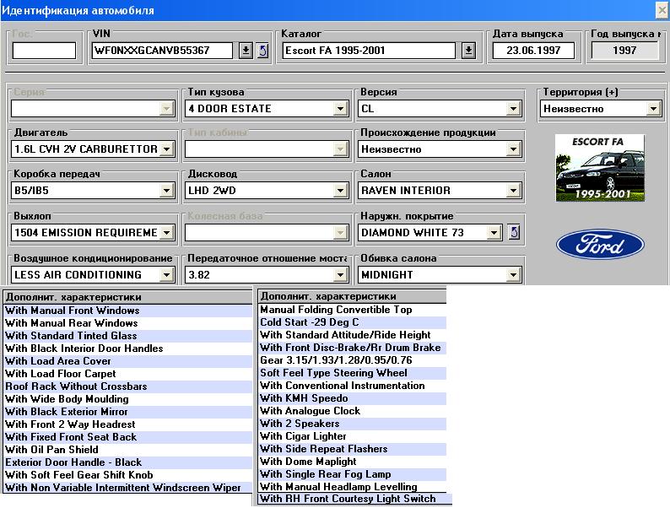Select row Roof Rack Without Crossbars

127,386
